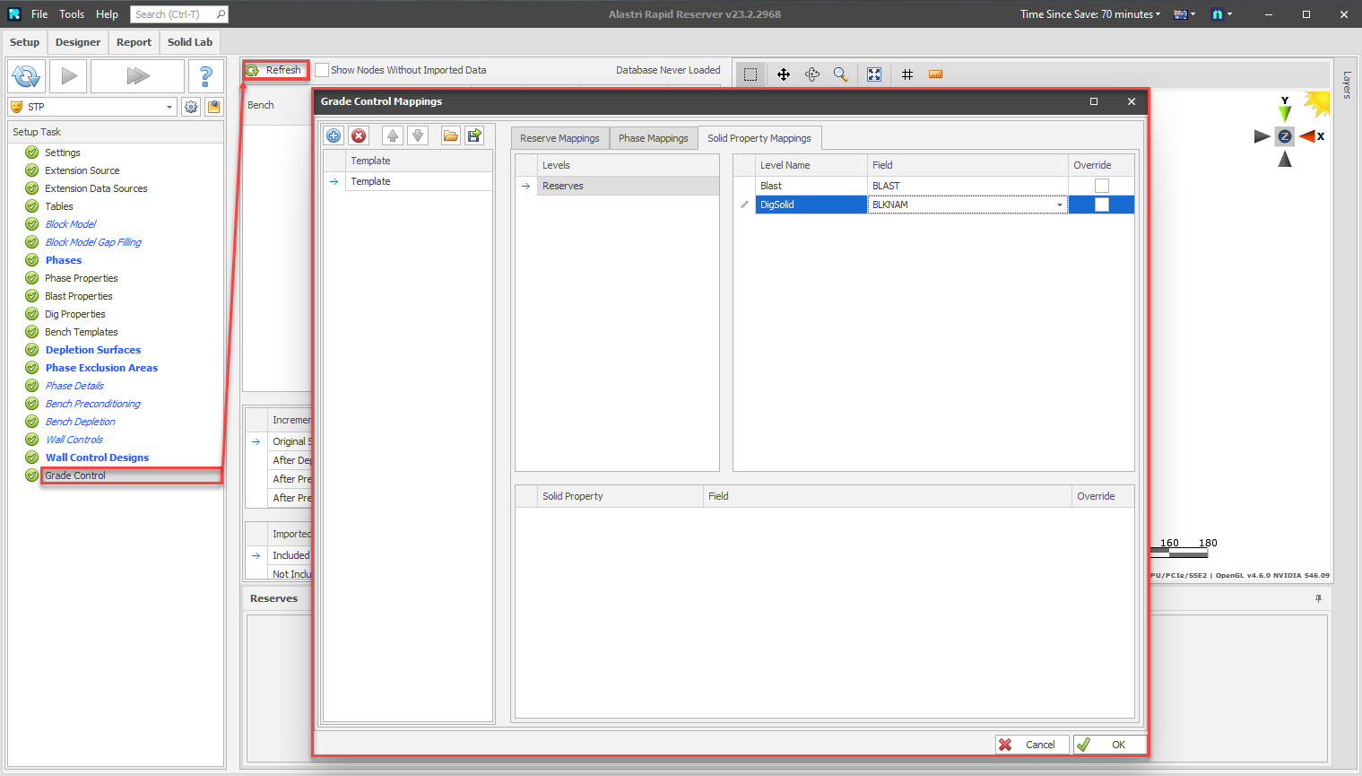This screenshot has width=1362, height=776.
Task: Add a new template with the plus icon
Action: [x=333, y=135]
